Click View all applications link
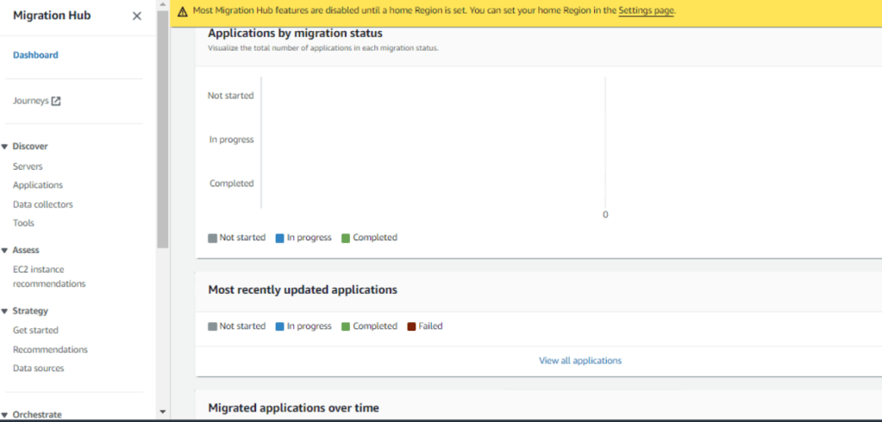This screenshot has width=882, height=422. point(580,361)
